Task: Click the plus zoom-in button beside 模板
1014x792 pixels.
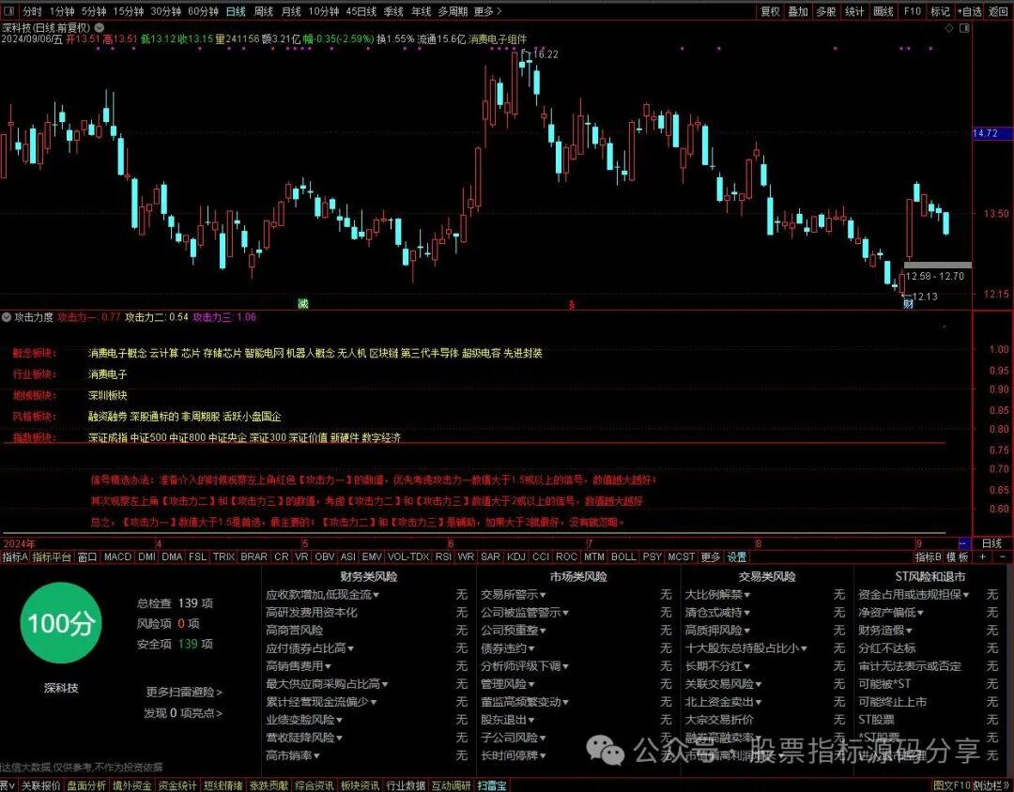Action: pyautogui.click(x=983, y=556)
